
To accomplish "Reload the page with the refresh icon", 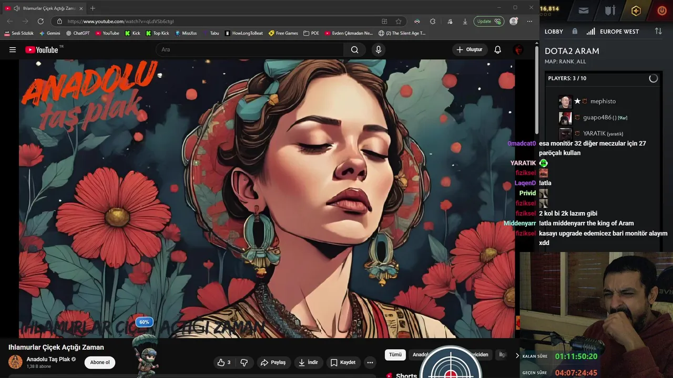I will [x=40, y=22].
